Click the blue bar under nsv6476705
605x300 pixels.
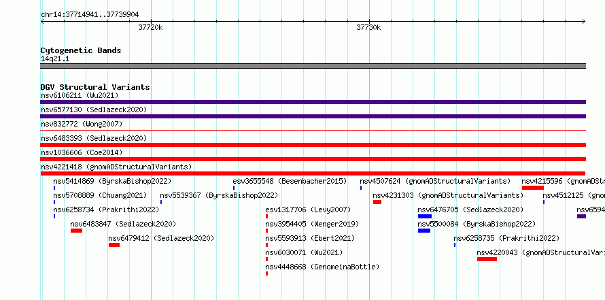click(425, 216)
